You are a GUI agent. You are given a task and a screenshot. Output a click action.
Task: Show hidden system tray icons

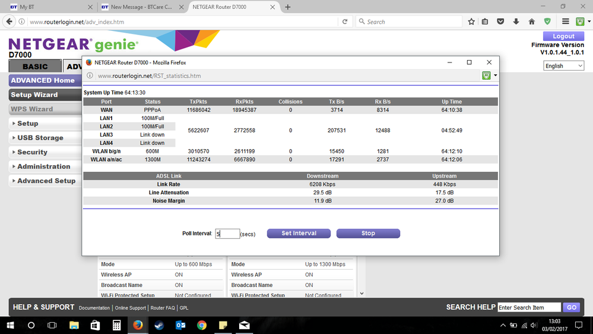coord(503,325)
